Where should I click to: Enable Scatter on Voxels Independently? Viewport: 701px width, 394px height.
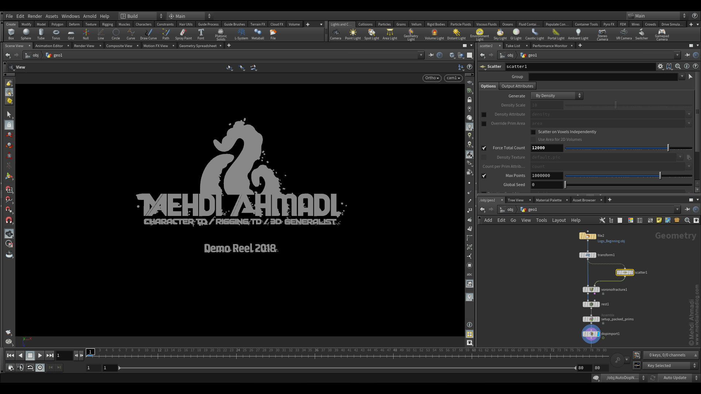pos(533,132)
